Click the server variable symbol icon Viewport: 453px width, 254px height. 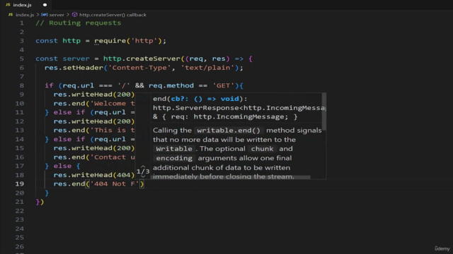pos(44,15)
